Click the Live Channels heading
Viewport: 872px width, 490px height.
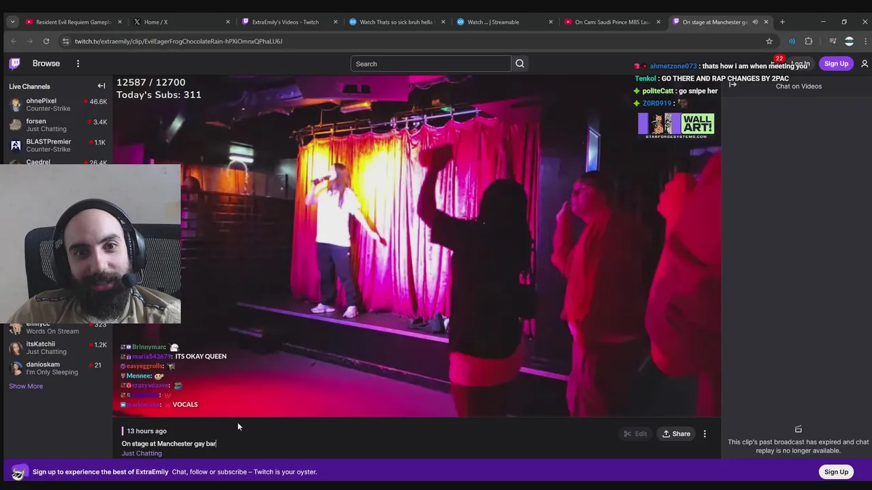point(29,86)
